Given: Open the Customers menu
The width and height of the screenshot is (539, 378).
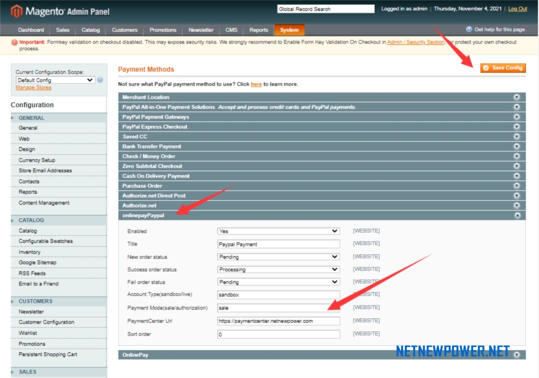Looking at the screenshot, I should coord(125,30).
